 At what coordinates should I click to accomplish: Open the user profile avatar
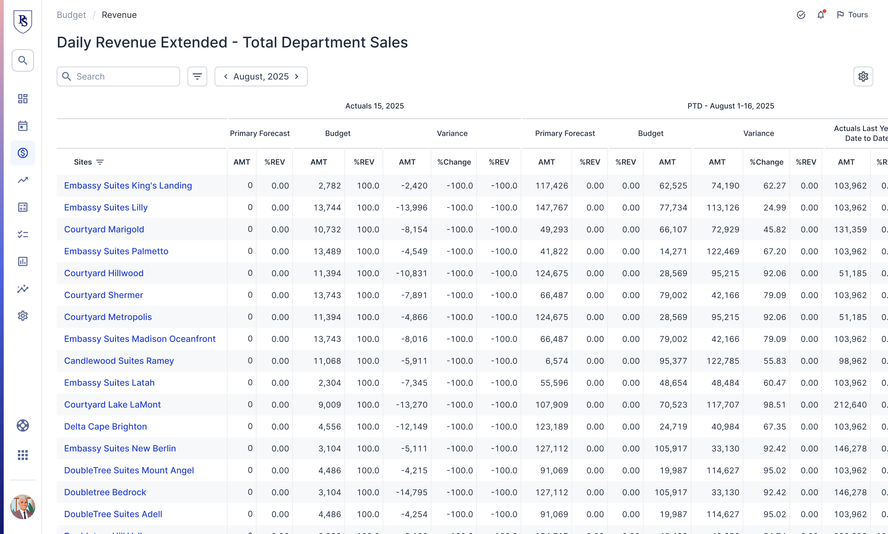click(x=23, y=507)
